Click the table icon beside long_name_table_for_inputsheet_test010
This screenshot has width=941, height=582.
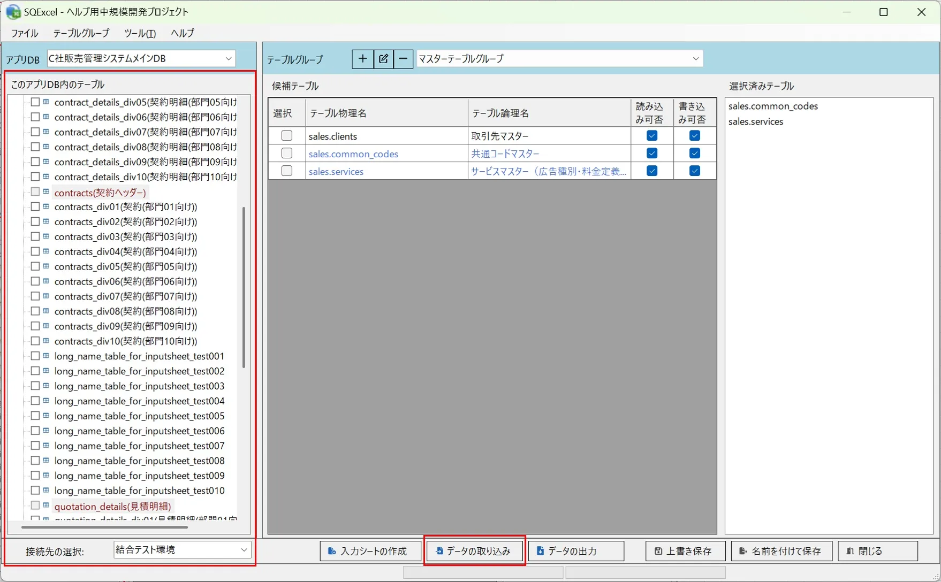pyautogui.click(x=46, y=490)
